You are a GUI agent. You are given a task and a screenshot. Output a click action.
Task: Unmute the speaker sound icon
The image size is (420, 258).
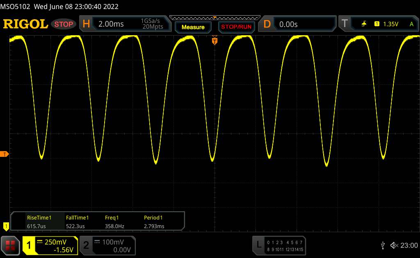[x=394, y=245]
